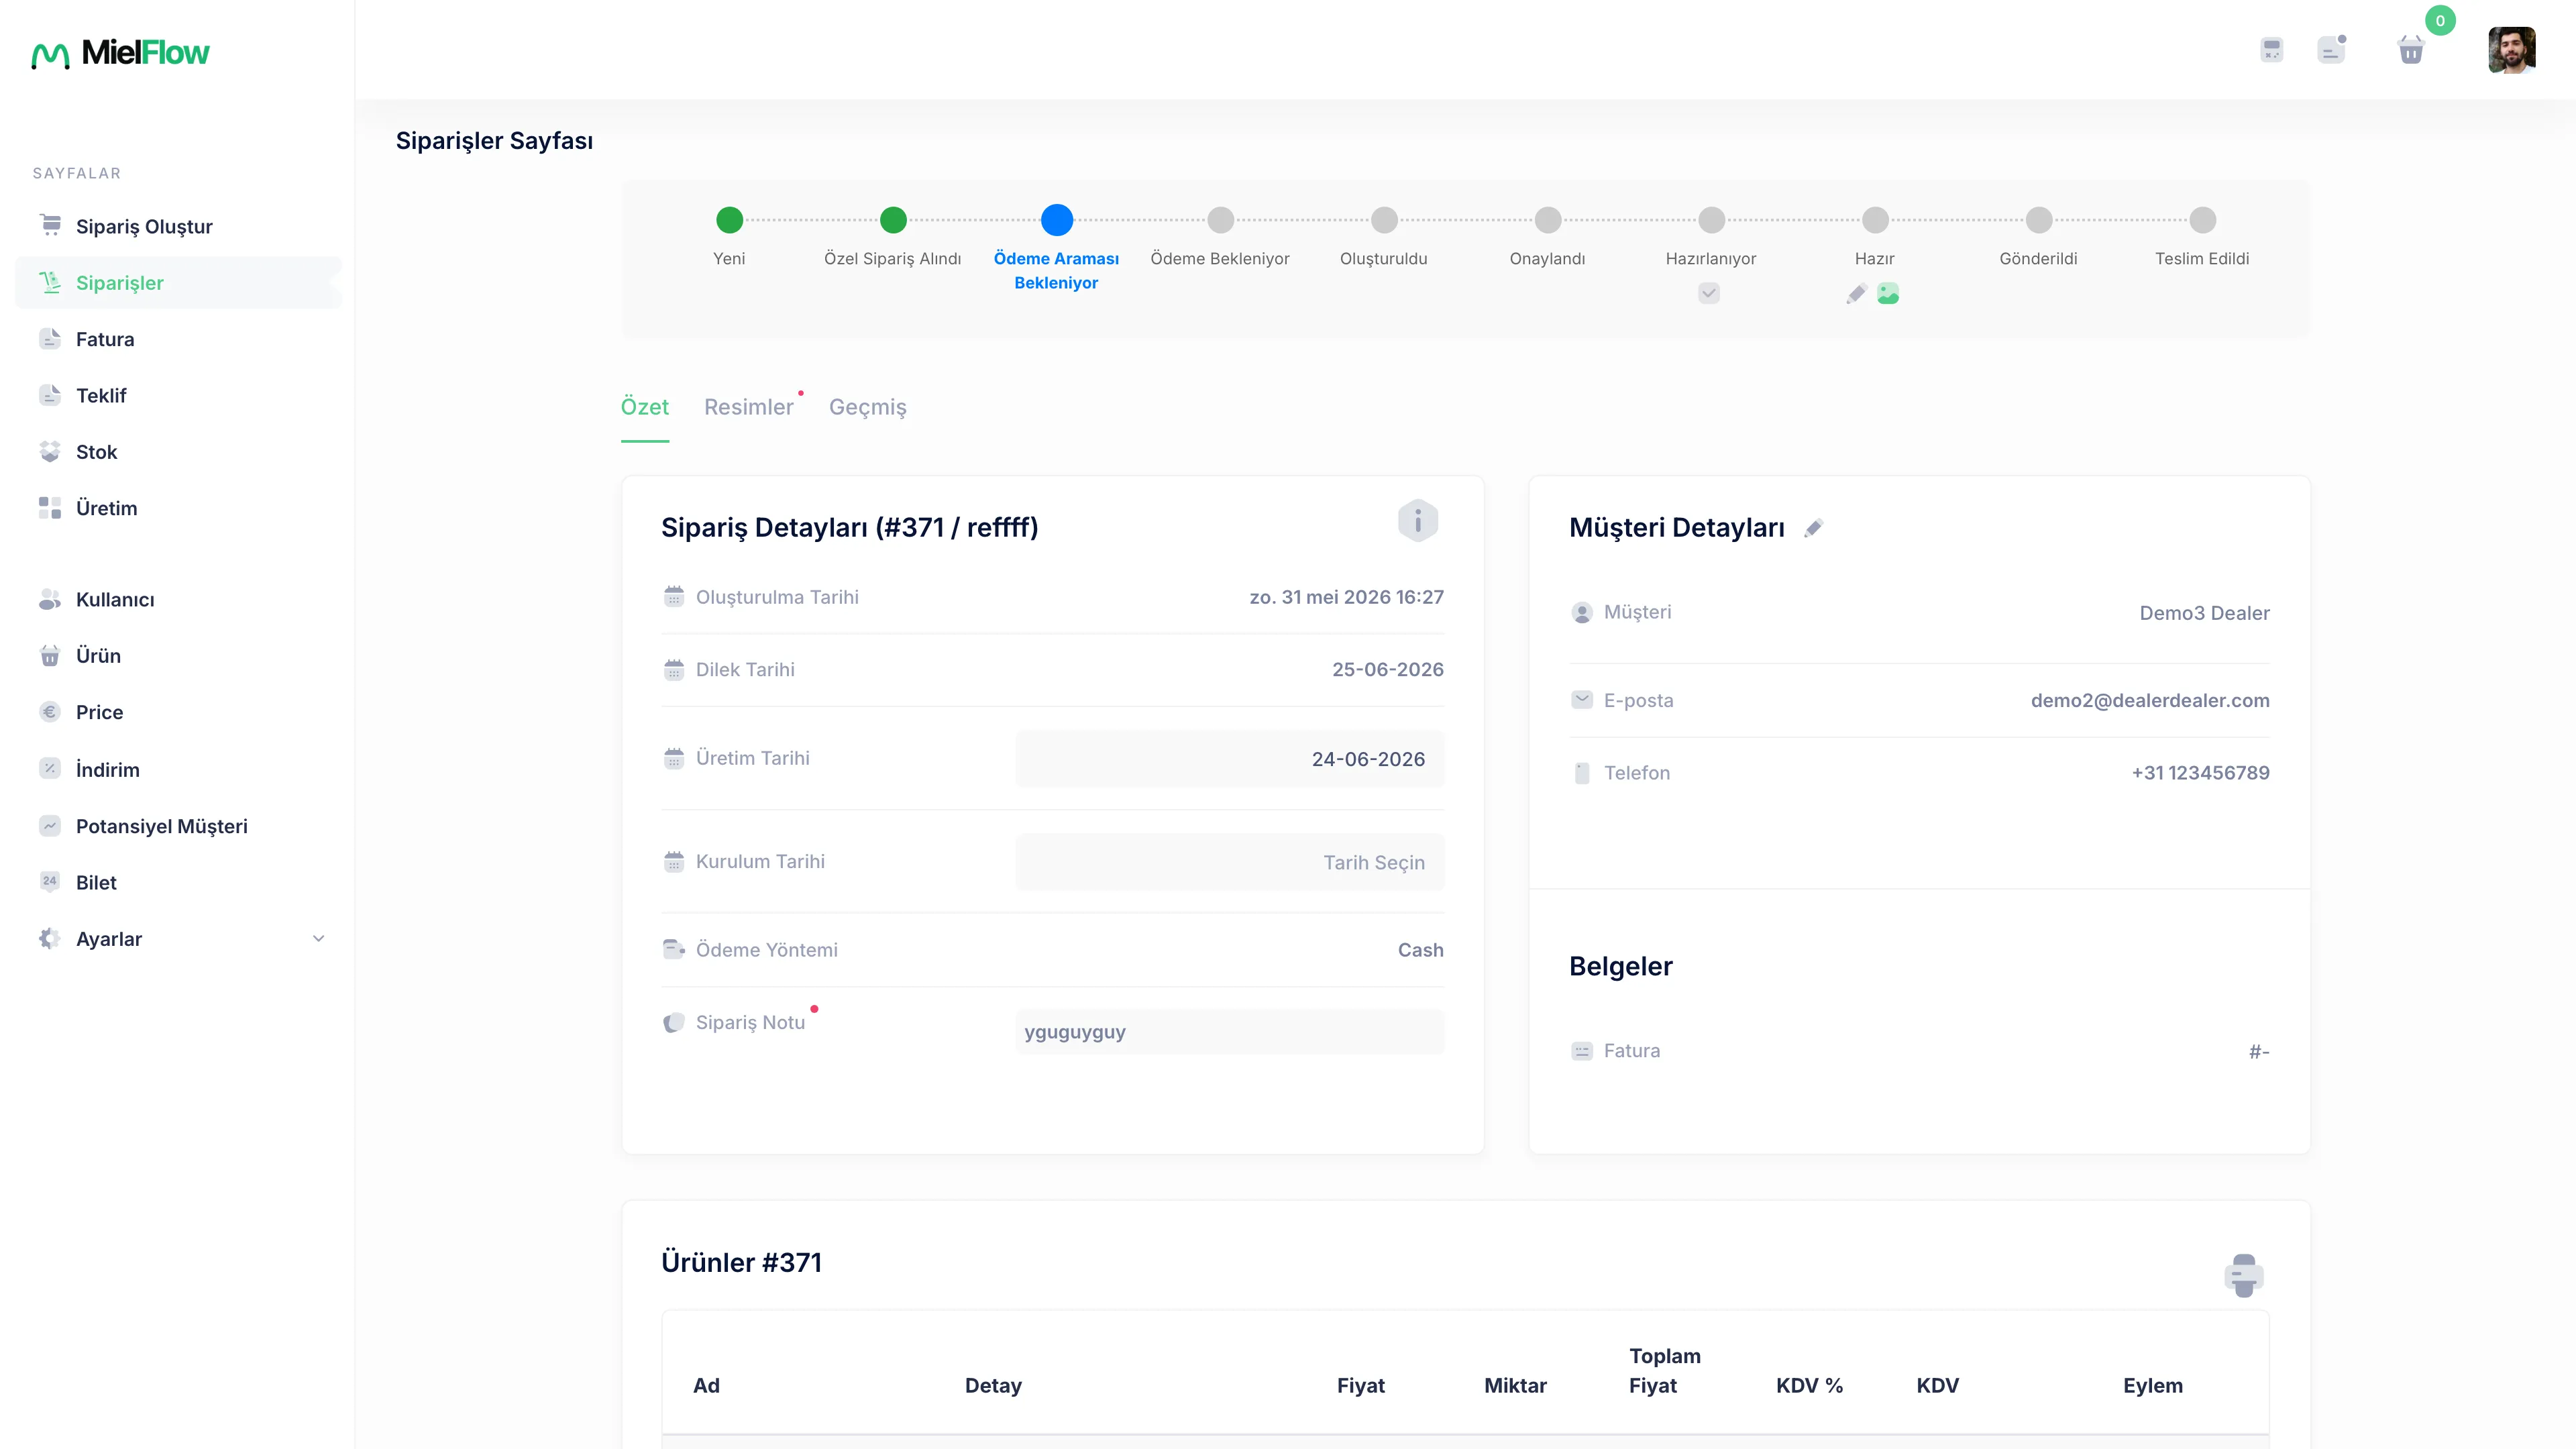Viewport: 2576px width, 1449px height.
Task: Edit Müşteri Detayları with the pencil icon
Action: click(x=1813, y=528)
